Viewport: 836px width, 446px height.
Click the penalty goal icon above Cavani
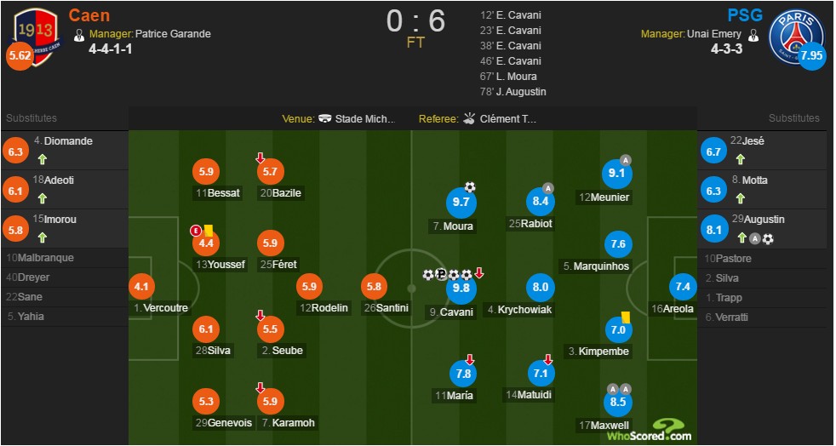(x=441, y=274)
